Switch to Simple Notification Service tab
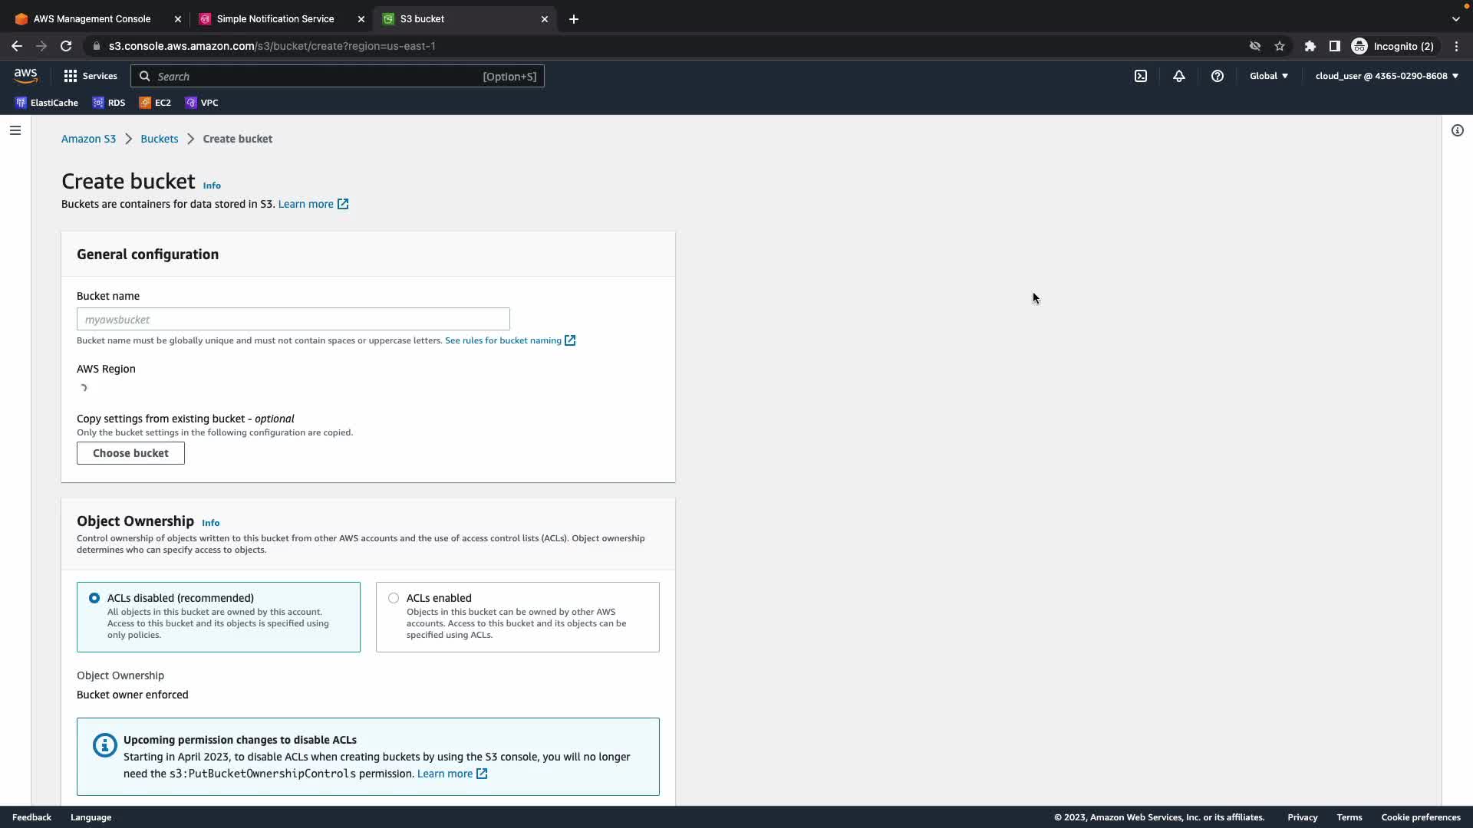This screenshot has width=1473, height=828. click(275, 19)
